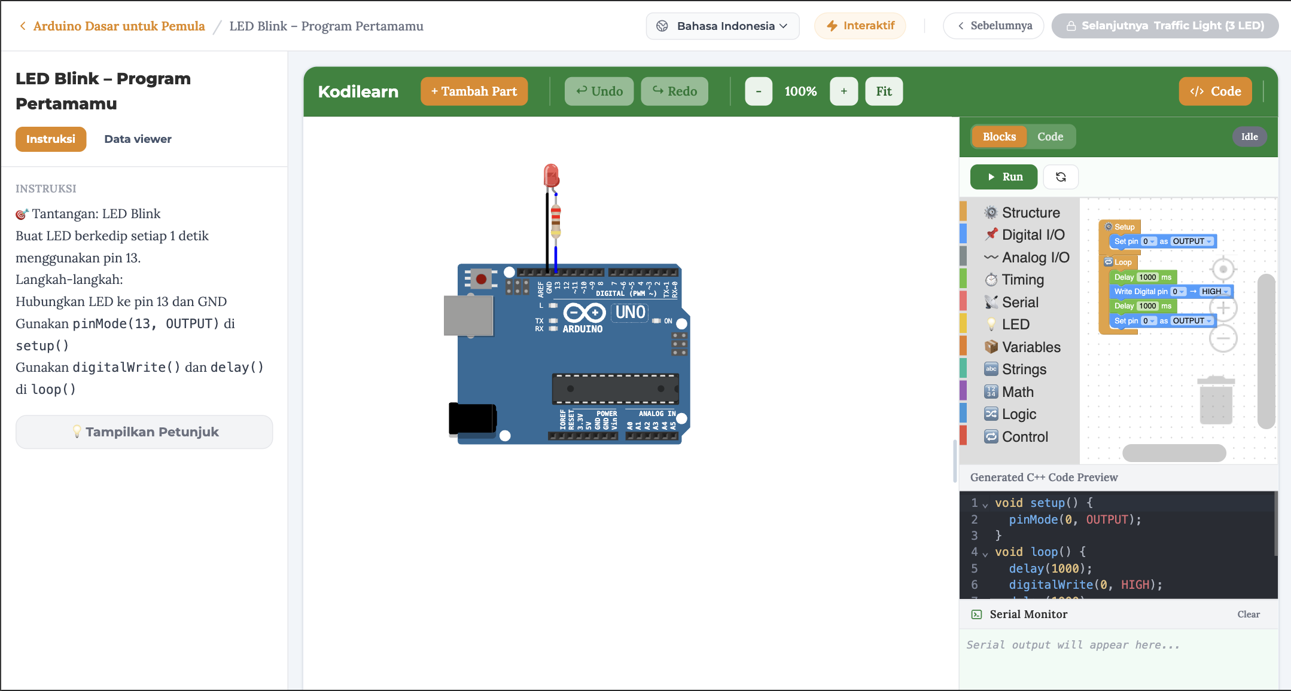Click the blocks workspace horizontal scrollbar
Screen dimensions: 1291x691
click(1174, 453)
